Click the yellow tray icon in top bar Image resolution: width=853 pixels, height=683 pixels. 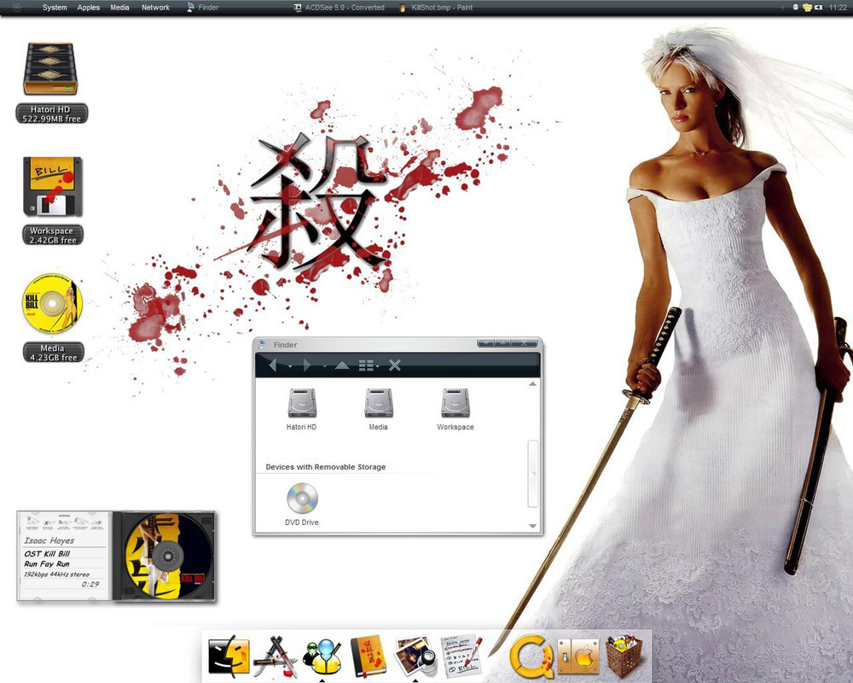[x=807, y=8]
